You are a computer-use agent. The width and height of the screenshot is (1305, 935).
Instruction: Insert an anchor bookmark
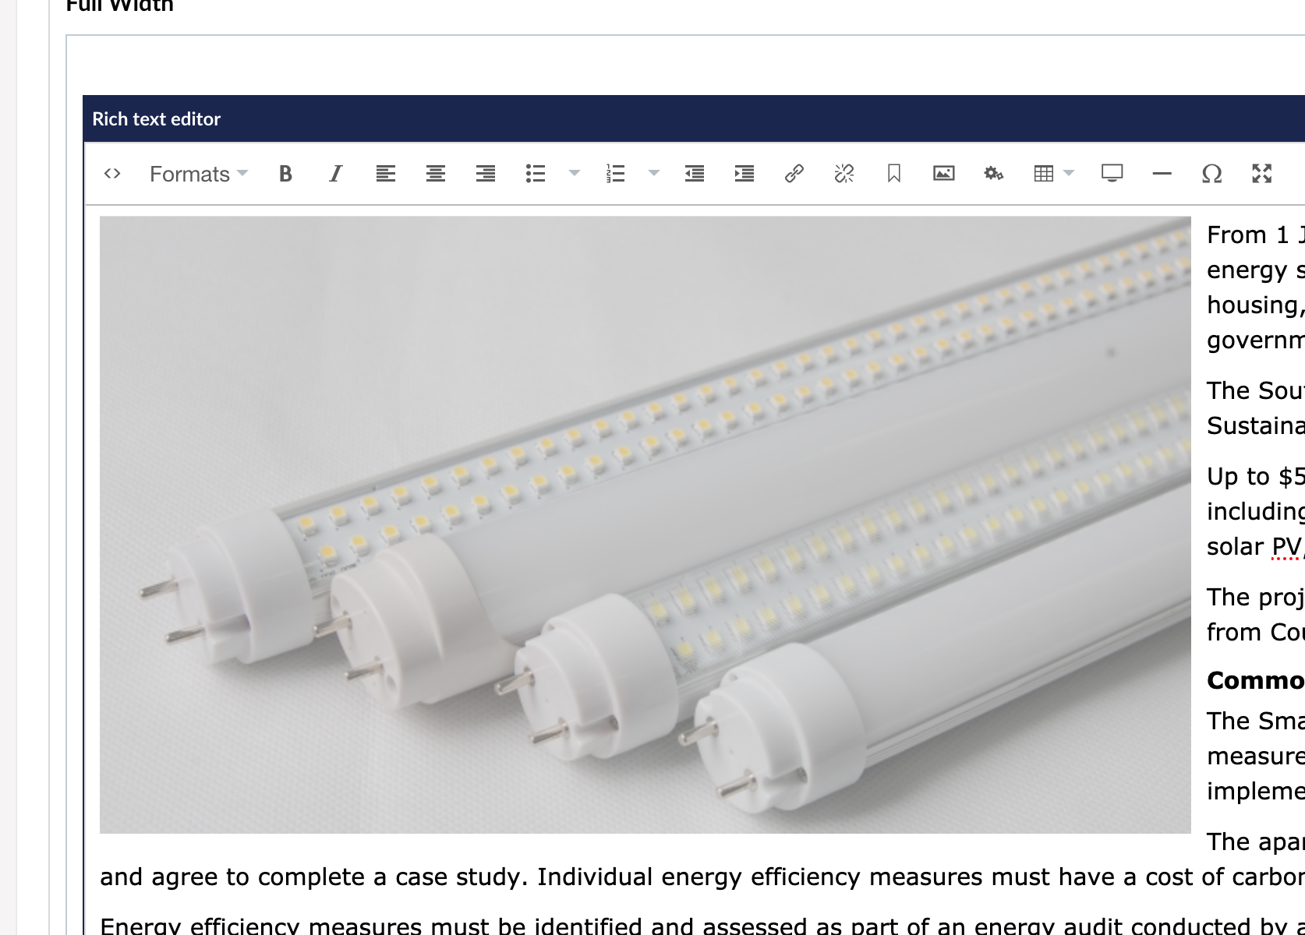(x=893, y=174)
